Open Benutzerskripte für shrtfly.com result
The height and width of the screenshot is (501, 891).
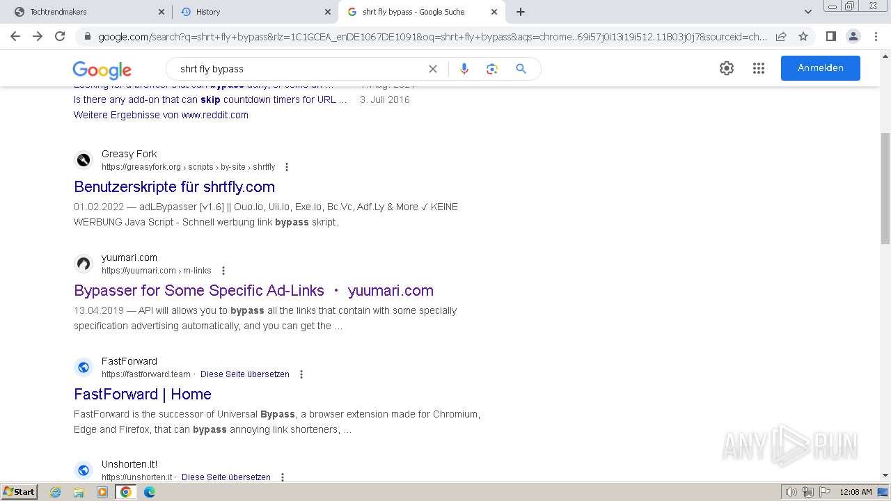[174, 186]
